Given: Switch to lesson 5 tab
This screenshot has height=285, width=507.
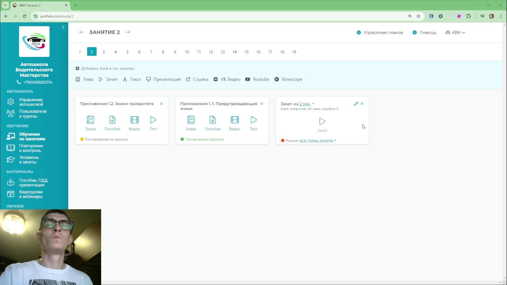Looking at the screenshot, I should coord(127,52).
